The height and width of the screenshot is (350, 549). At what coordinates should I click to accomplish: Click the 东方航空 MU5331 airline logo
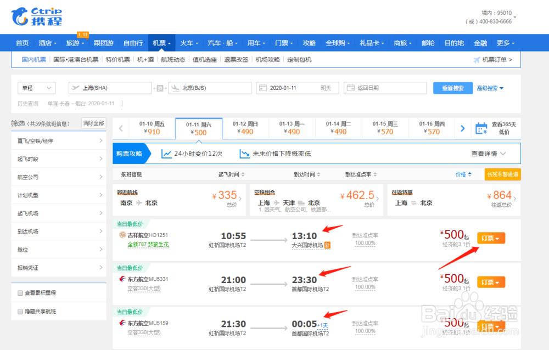click(122, 279)
